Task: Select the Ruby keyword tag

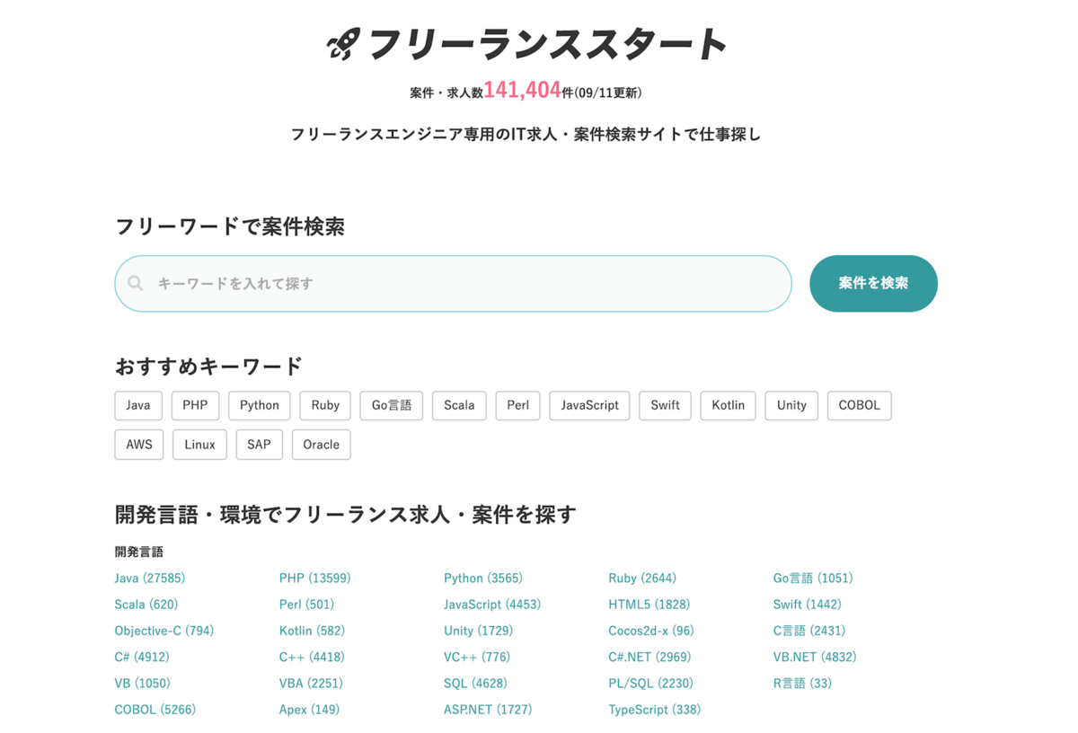Action: pyautogui.click(x=325, y=405)
